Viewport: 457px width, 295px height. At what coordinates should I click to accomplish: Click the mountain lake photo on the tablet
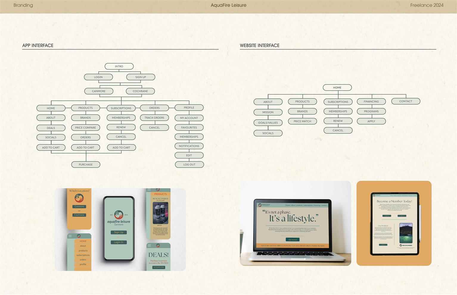coord(406,233)
